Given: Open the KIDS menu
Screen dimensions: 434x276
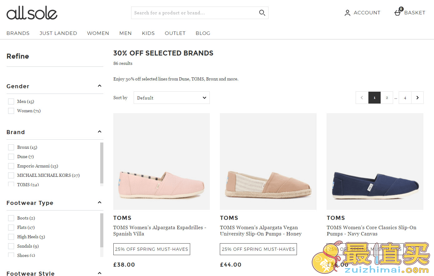Looking at the screenshot, I should click(x=148, y=33).
